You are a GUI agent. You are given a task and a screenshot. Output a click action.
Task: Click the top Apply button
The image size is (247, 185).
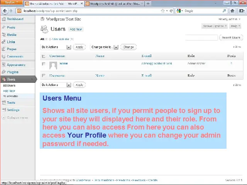coord(79,47)
